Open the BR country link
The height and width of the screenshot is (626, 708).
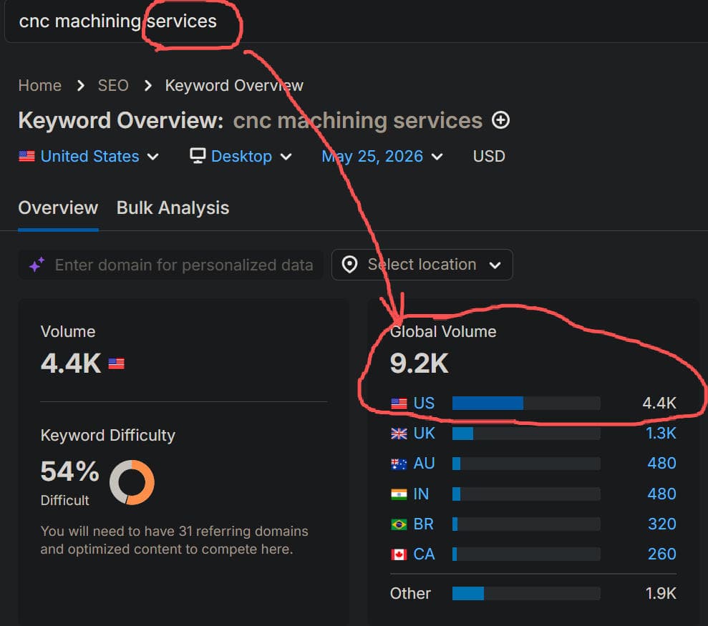click(424, 524)
